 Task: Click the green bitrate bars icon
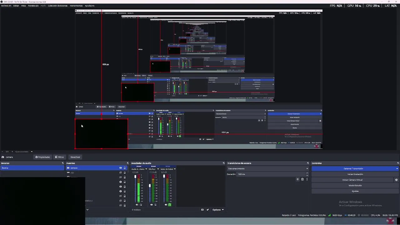click(x=329, y=215)
